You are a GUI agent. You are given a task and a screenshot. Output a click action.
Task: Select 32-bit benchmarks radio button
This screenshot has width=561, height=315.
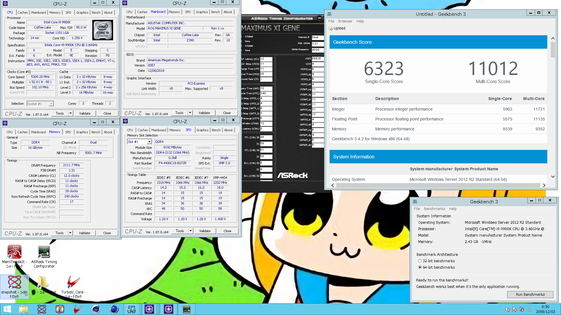pyautogui.click(x=420, y=261)
